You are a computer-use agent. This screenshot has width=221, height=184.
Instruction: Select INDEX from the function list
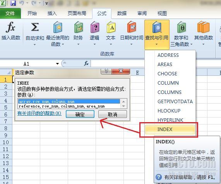coord(170,129)
